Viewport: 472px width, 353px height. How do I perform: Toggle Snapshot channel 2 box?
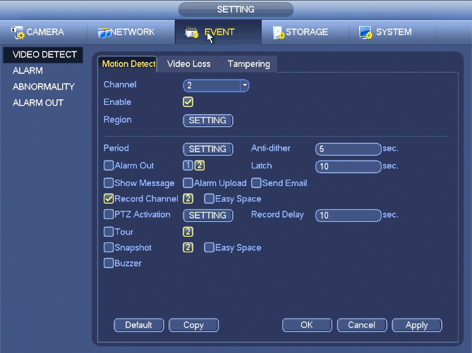click(188, 247)
